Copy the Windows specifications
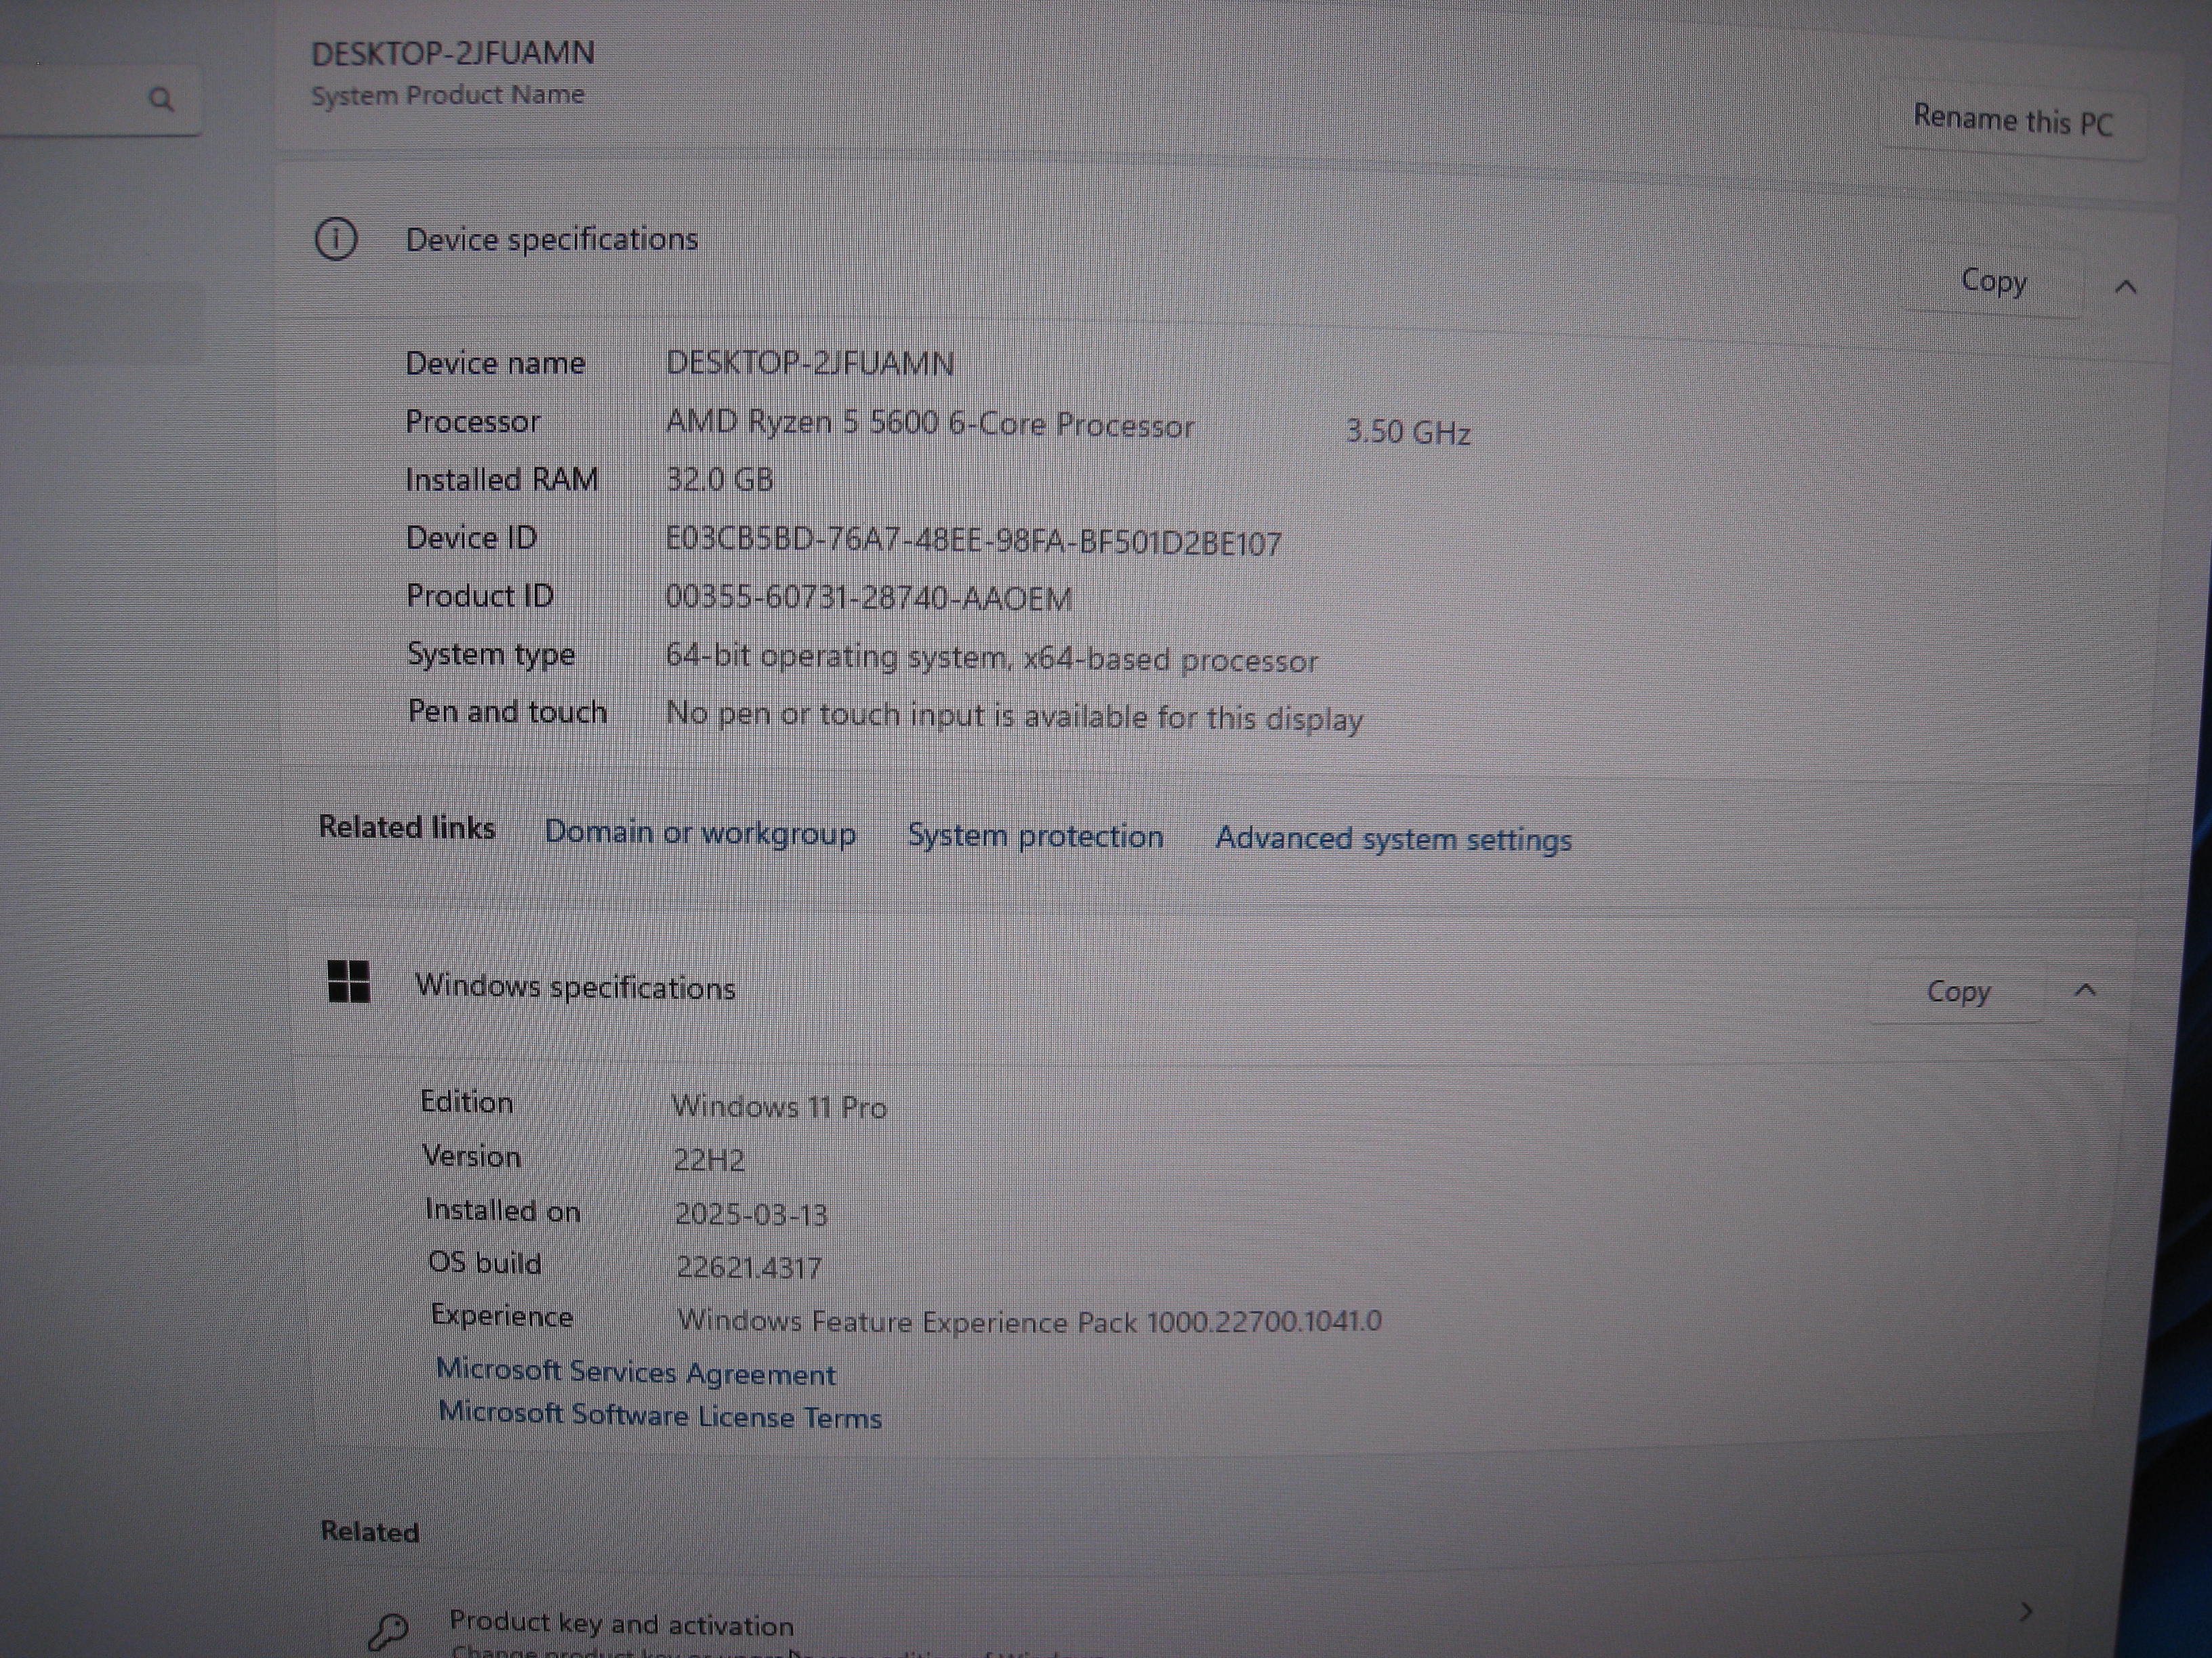This screenshot has height=1658, width=2212. tap(1958, 992)
